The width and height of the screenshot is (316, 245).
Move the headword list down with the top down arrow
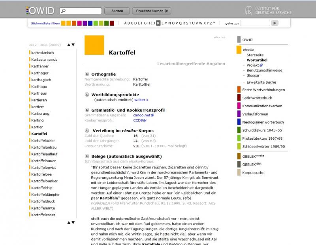73,45
